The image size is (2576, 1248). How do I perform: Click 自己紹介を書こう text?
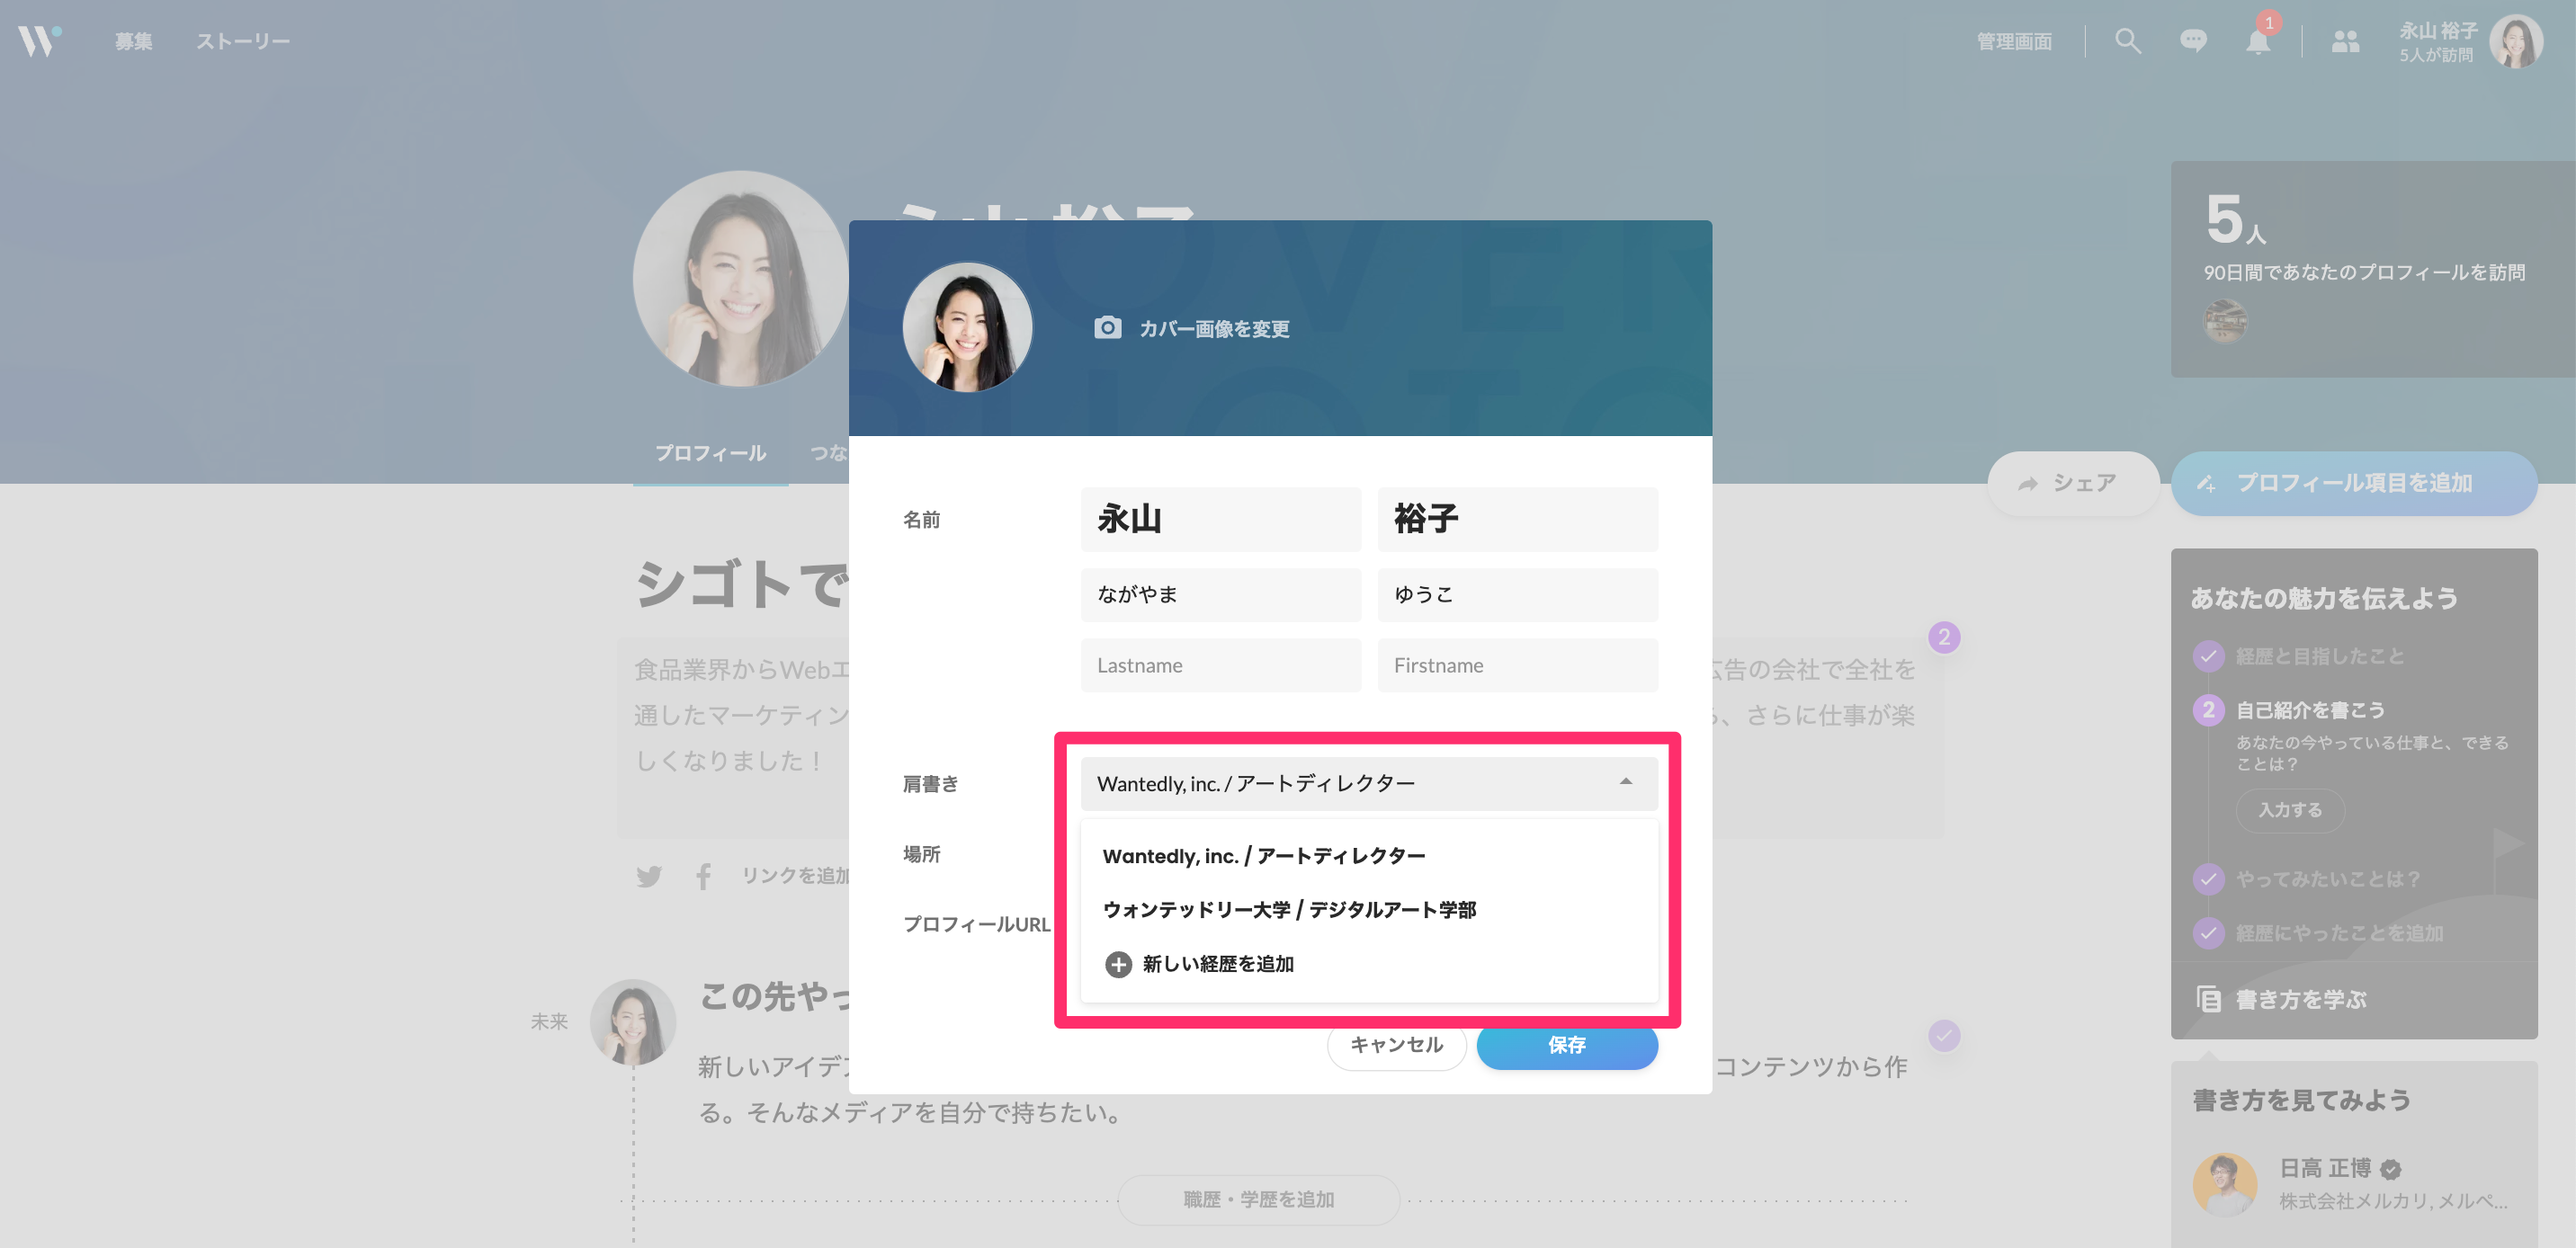tap(2310, 711)
